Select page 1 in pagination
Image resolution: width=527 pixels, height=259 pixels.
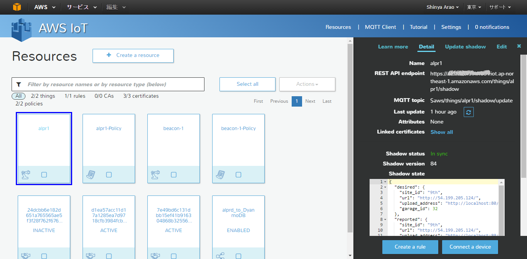(x=297, y=101)
